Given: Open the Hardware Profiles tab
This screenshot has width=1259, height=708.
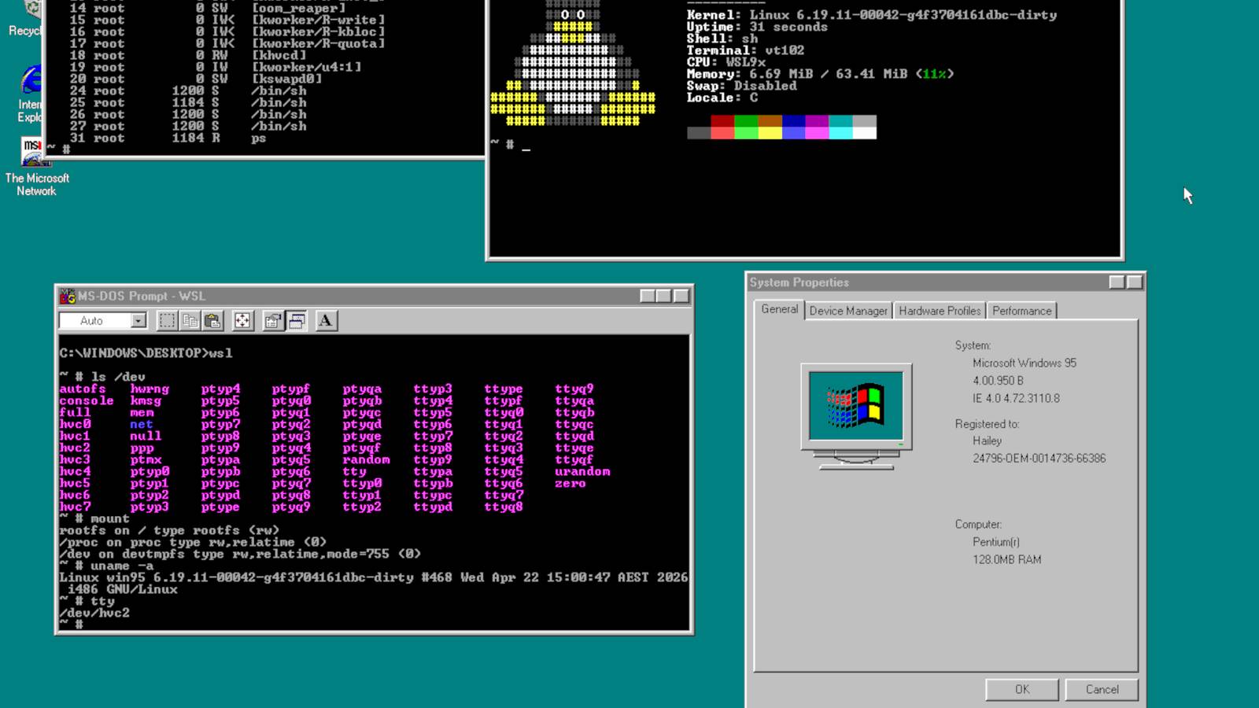Looking at the screenshot, I should click(940, 311).
